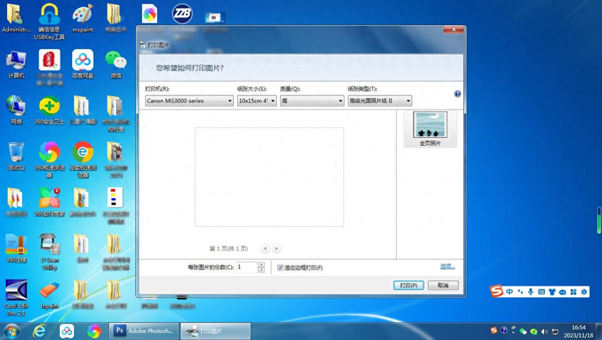602x340 pixels.
Task: Increase copies with the up stepper arrow
Action: (261, 265)
